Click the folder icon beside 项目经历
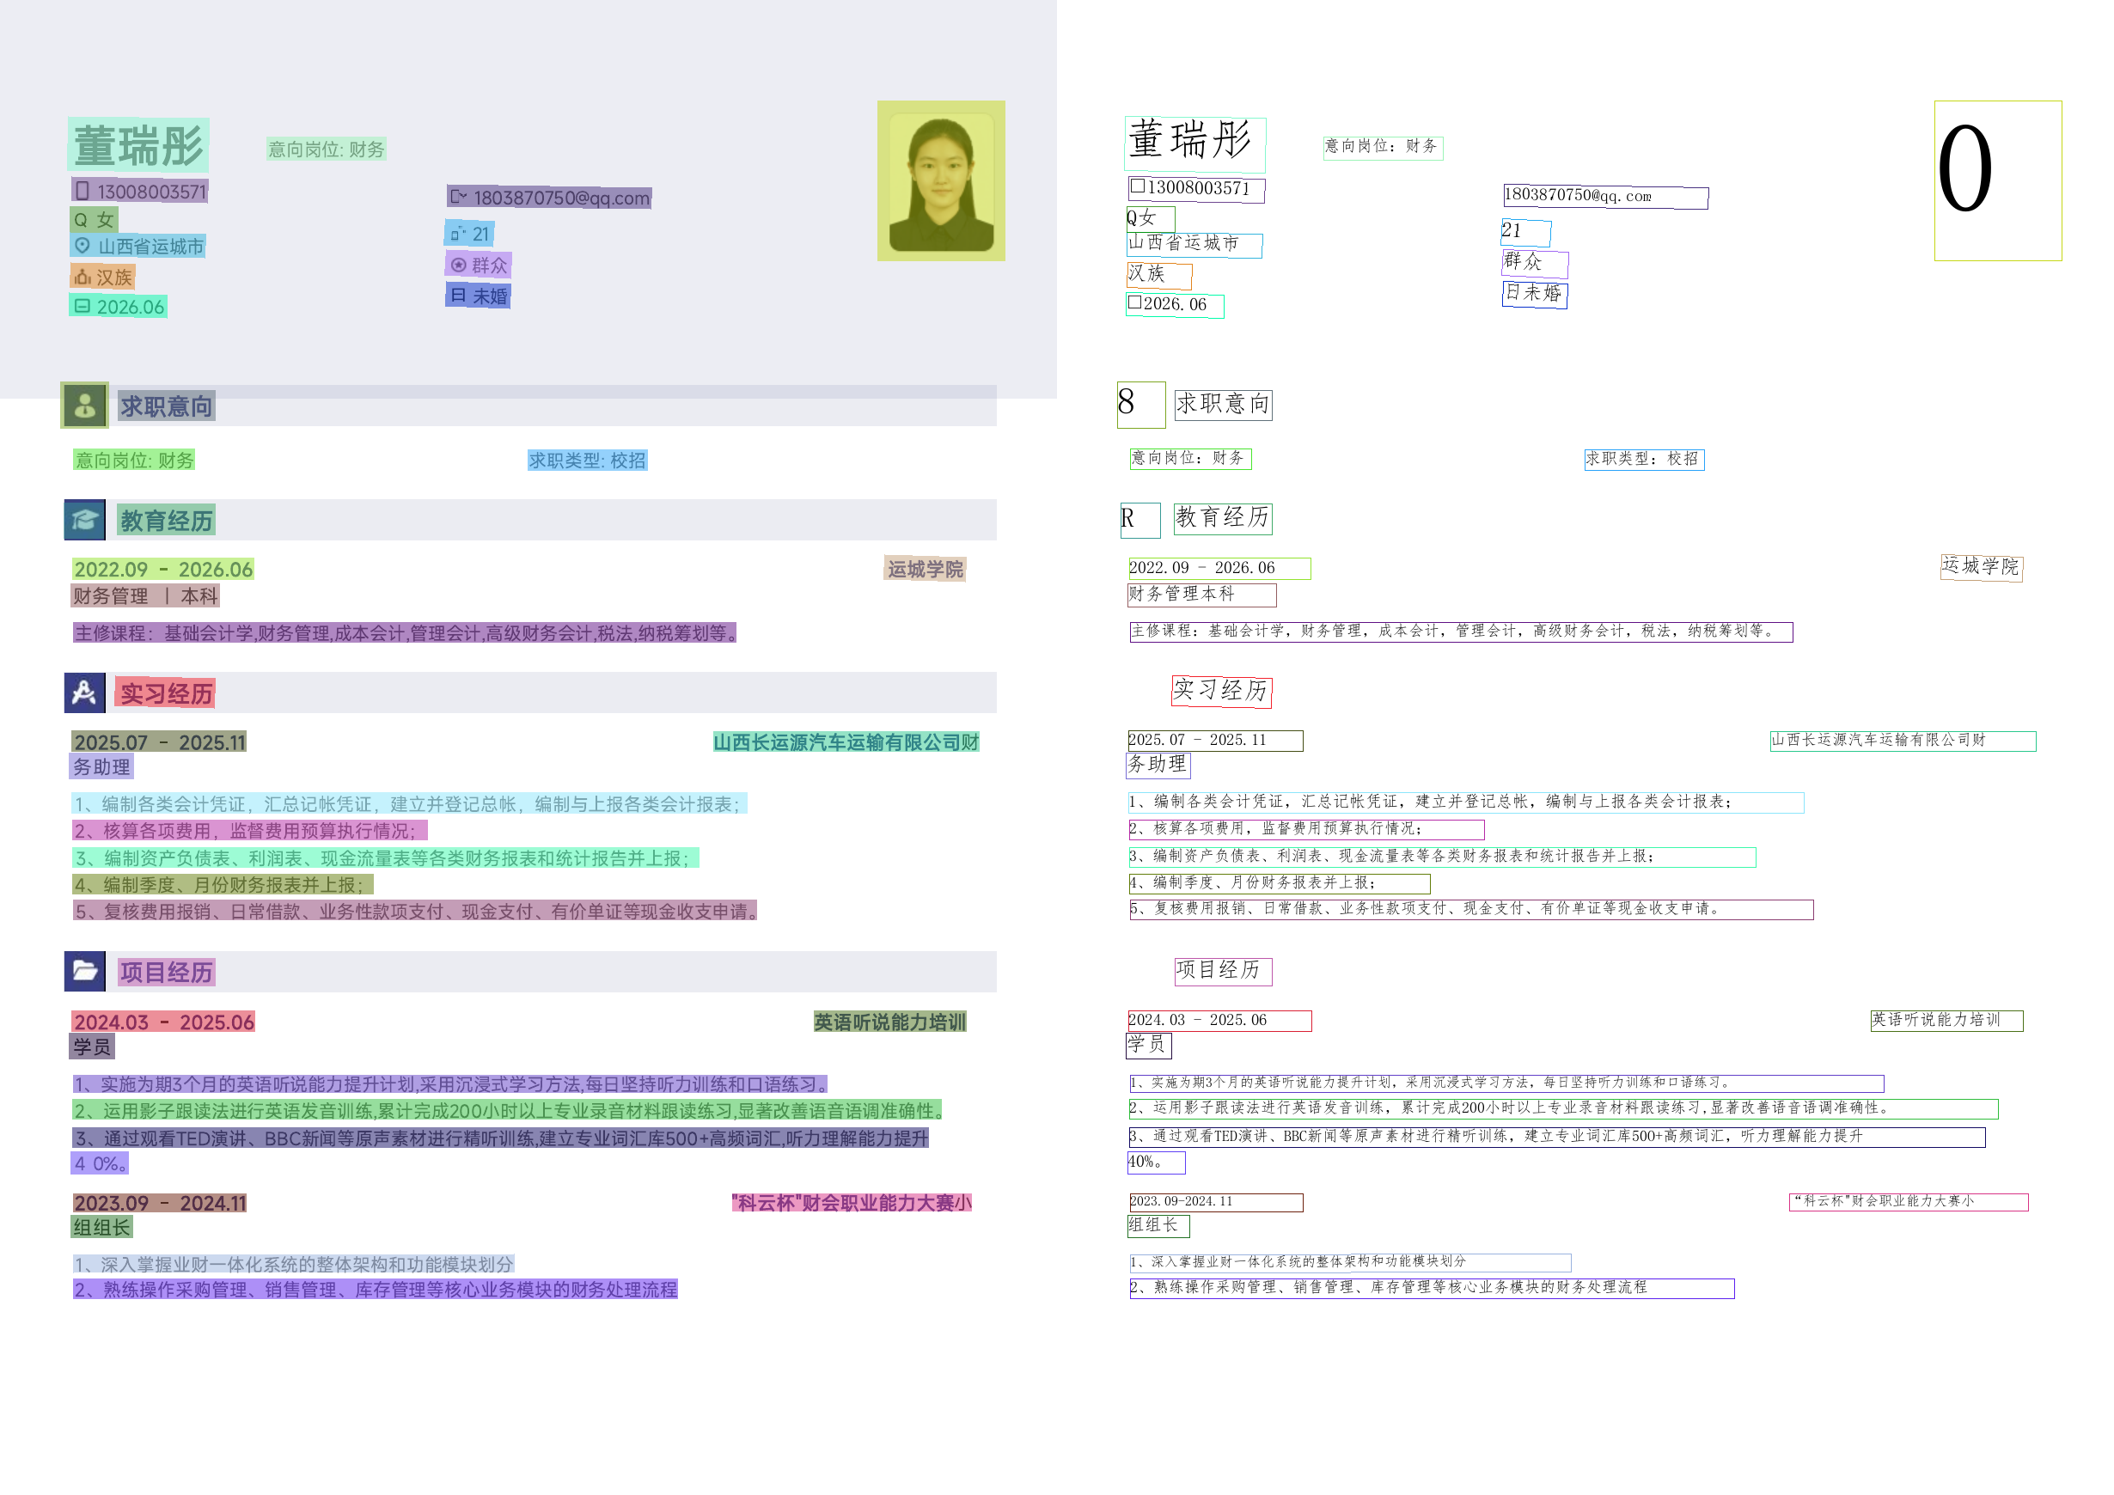2114x1495 pixels. [85, 971]
